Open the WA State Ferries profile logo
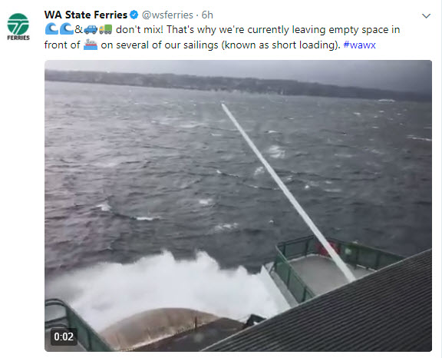This screenshot has width=442, height=358. point(18,27)
